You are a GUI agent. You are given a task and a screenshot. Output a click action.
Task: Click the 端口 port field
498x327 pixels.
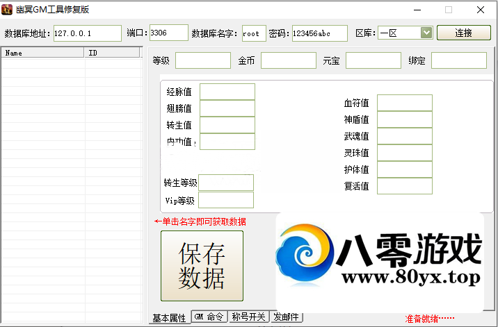pyautogui.click(x=168, y=33)
